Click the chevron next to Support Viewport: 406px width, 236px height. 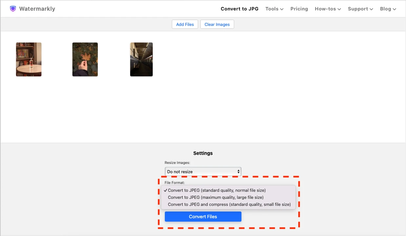[x=371, y=9]
